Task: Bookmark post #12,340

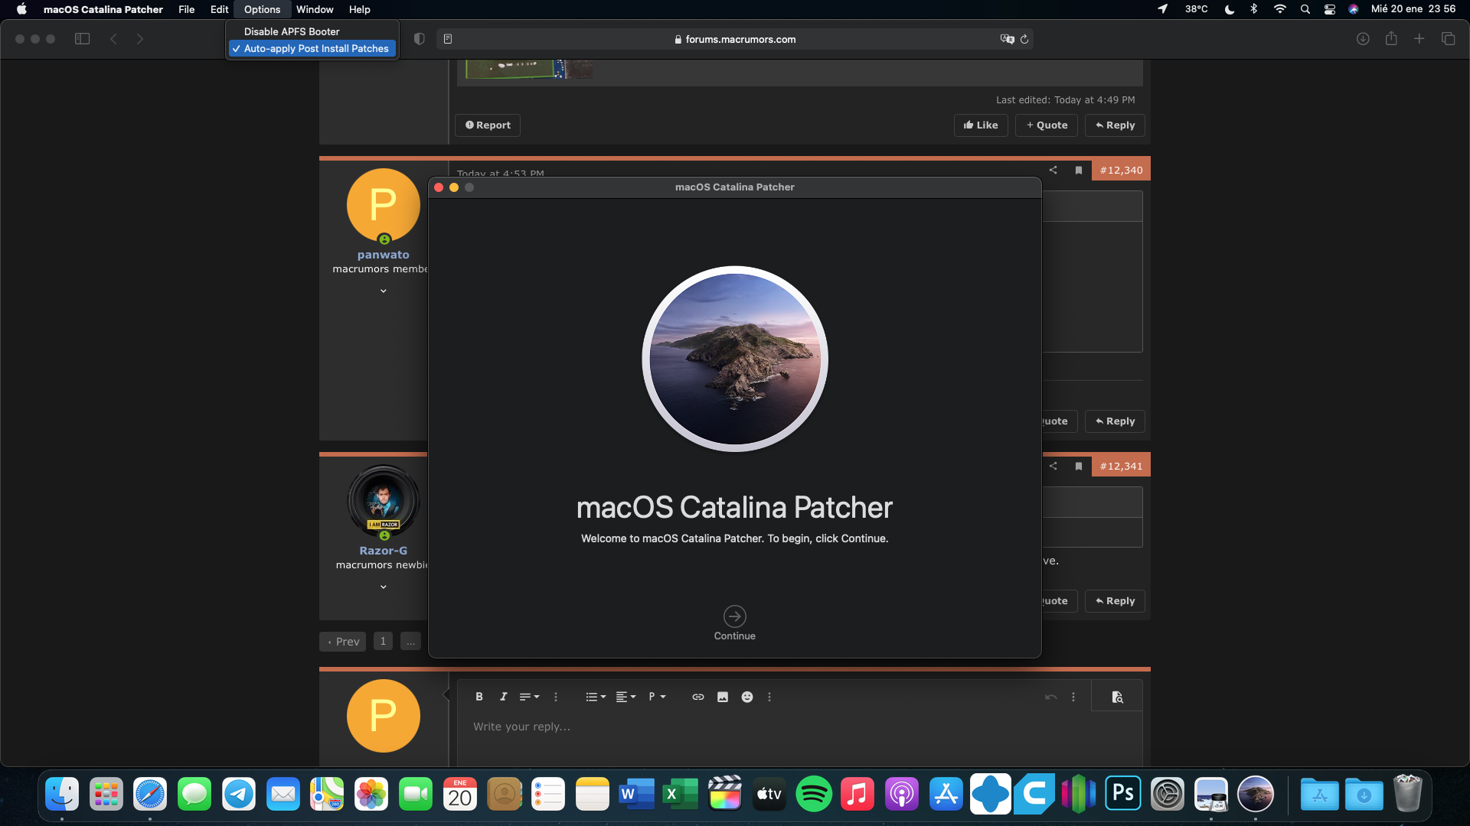Action: tap(1079, 170)
